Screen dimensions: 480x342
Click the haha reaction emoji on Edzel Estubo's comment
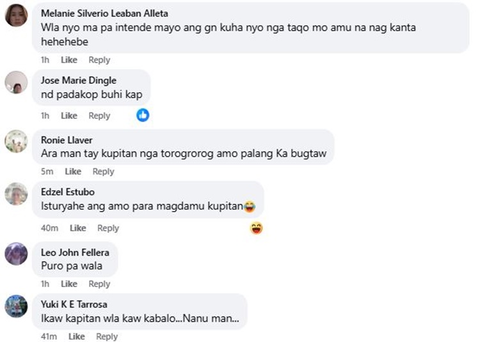pyautogui.click(x=257, y=228)
